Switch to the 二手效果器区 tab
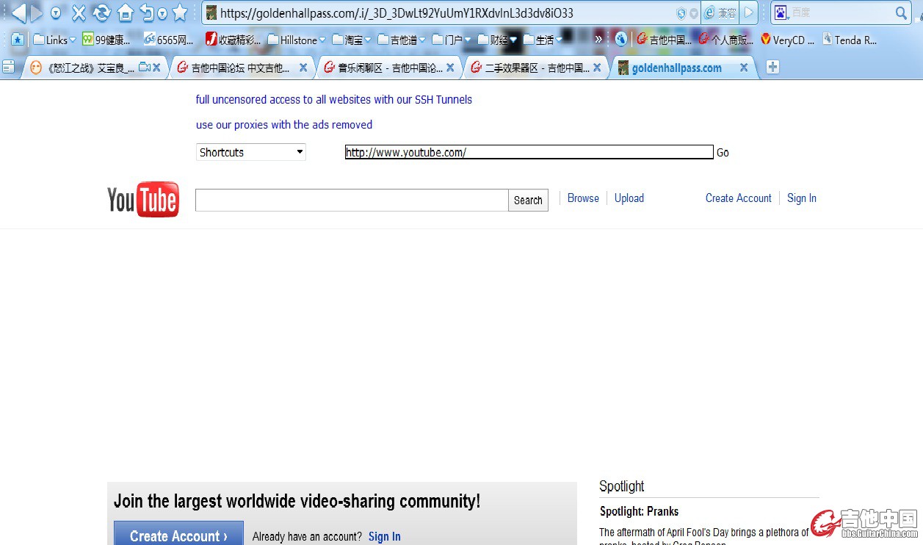Viewport: 923px width, 545px height. (537, 68)
